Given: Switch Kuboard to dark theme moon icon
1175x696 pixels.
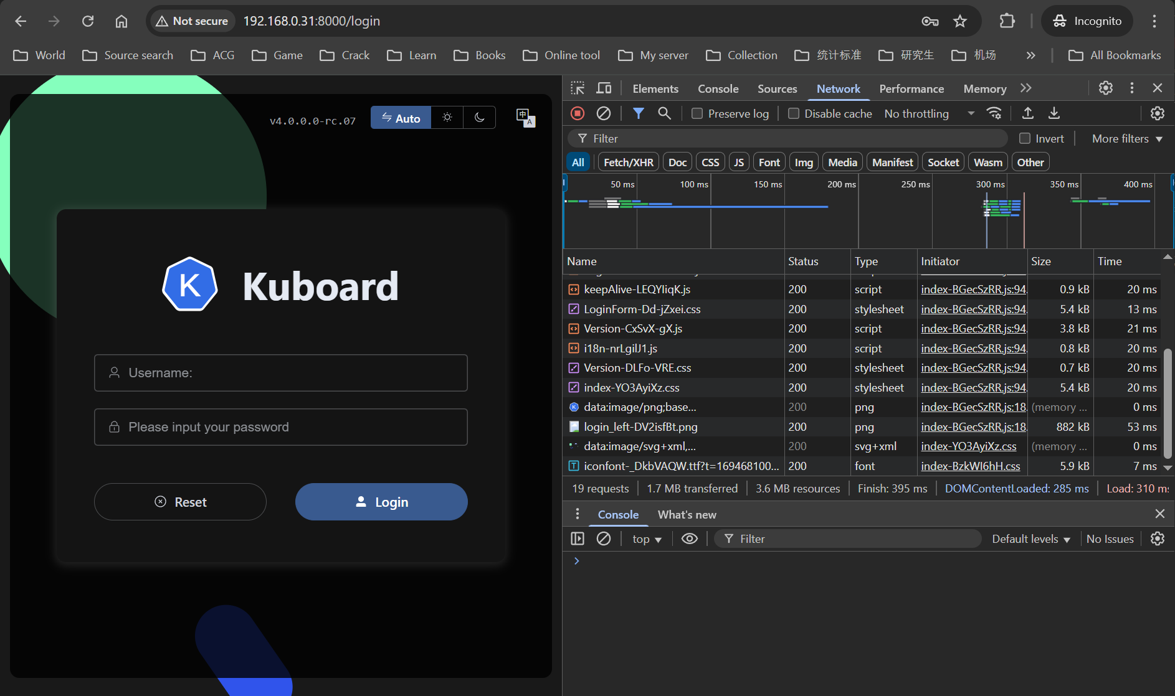Looking at the screenshot, I should (x=479, y=118).
